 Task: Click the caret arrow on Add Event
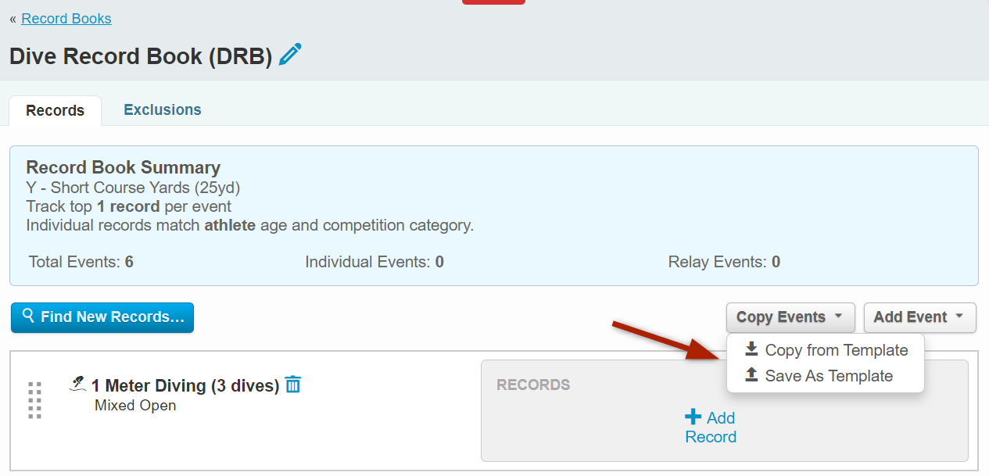click(959, 317)
